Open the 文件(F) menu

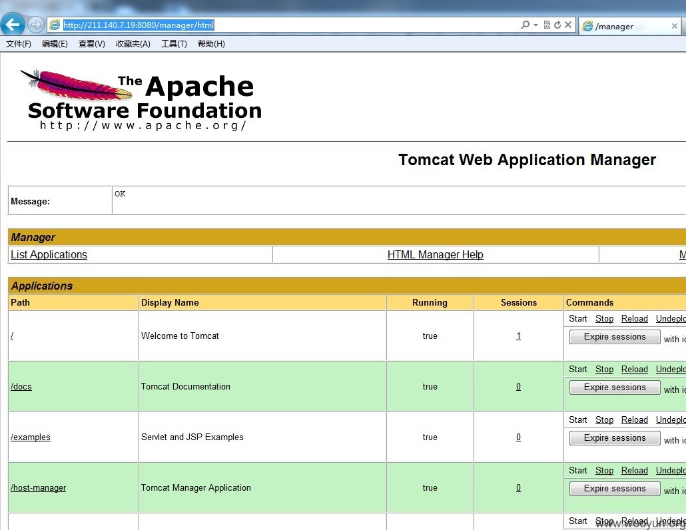click(19, 44)
